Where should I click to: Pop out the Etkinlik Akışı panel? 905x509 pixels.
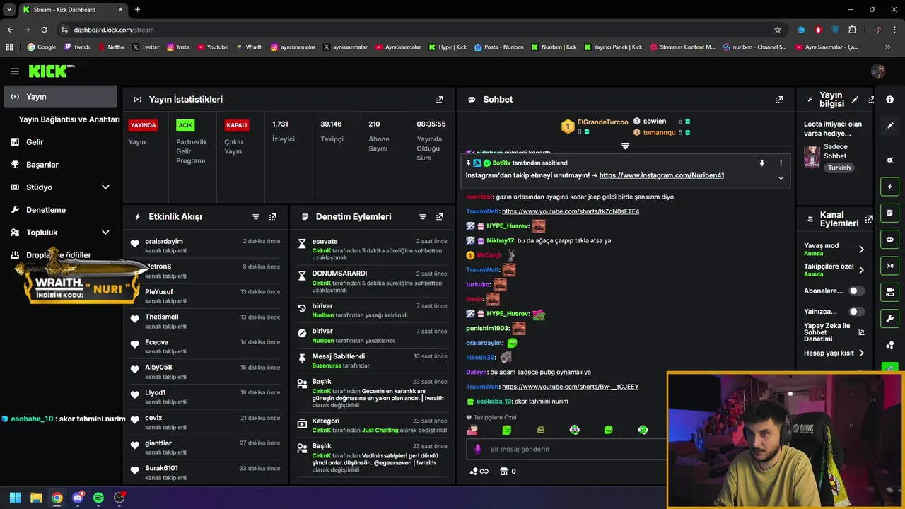tap(273, 217)
